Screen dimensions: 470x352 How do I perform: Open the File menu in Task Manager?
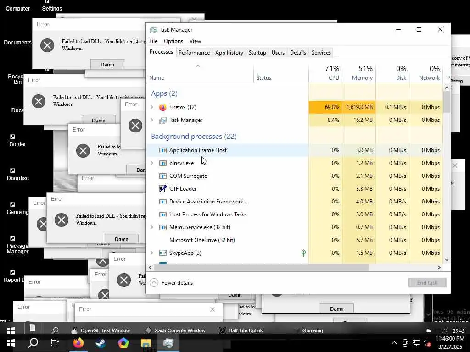tap(153, 41)
